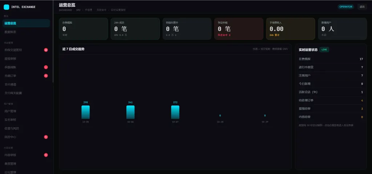Go to 用户管理 in the sidebar
The height and width of the screenshot is (174, 372).
click(x=26, y=111)
